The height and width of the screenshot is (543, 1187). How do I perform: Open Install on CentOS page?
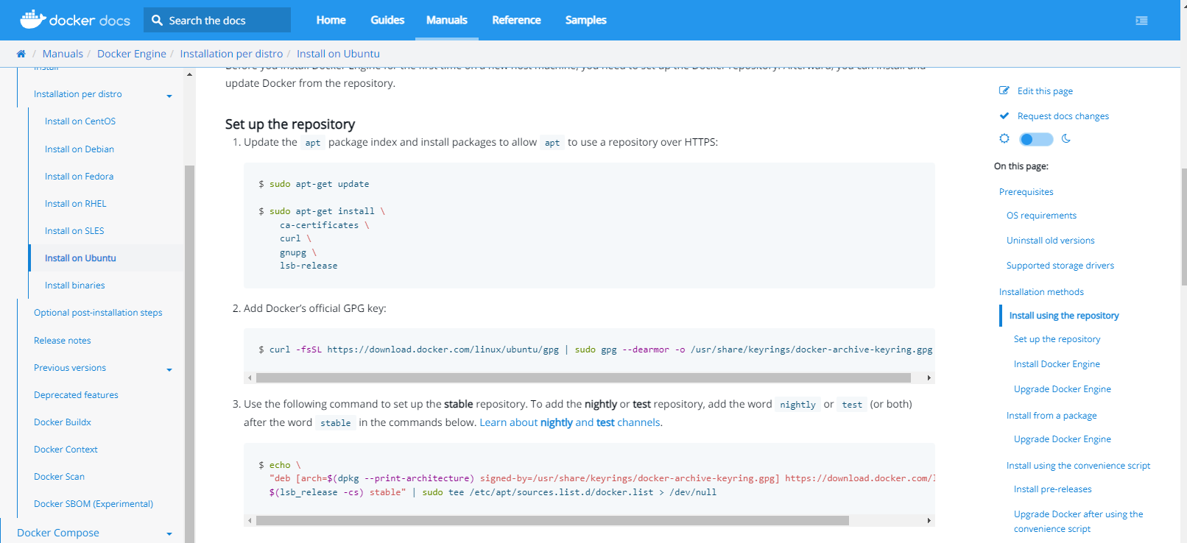[80, 121]
